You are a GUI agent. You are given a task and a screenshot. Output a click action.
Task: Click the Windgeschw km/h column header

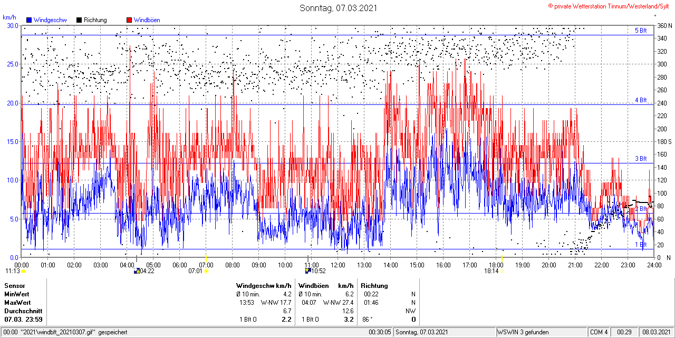click(x=264, y=286)
